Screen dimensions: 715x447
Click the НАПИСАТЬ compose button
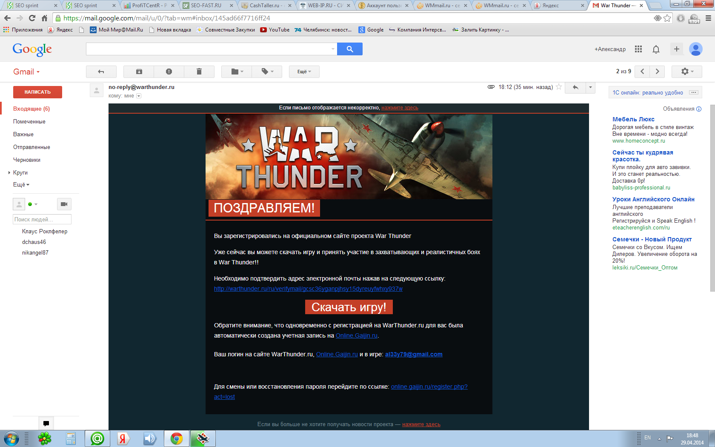tap(37, 92)
